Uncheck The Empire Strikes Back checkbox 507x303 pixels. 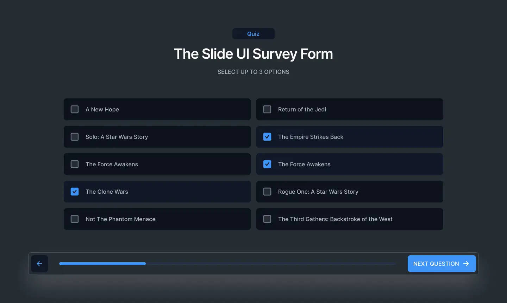267,137
